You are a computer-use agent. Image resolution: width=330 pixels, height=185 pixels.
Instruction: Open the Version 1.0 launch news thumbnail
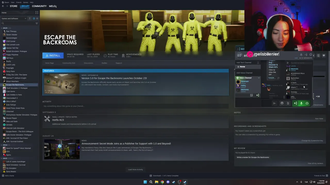(62, 84)
